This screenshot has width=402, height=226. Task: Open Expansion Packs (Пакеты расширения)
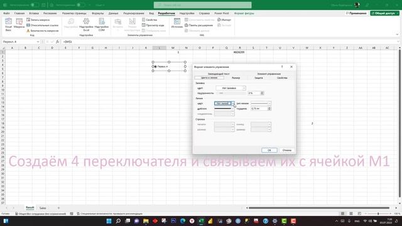tap(199, 25)
